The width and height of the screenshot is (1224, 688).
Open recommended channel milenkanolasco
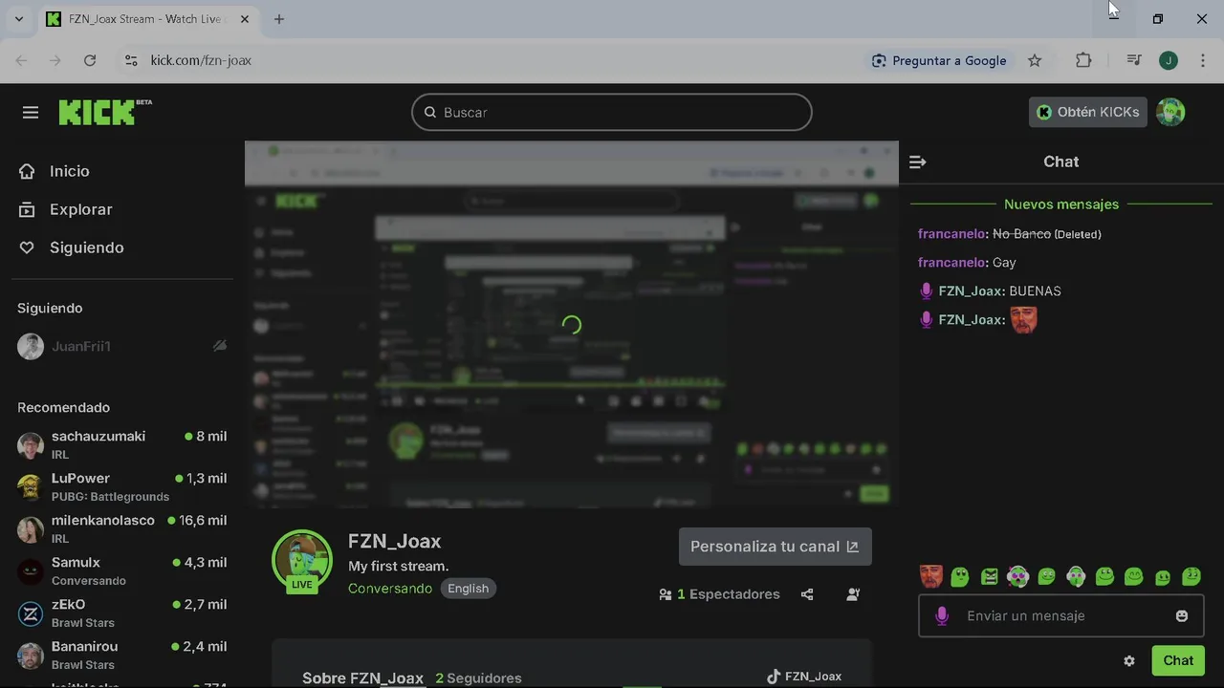[122, 528]
